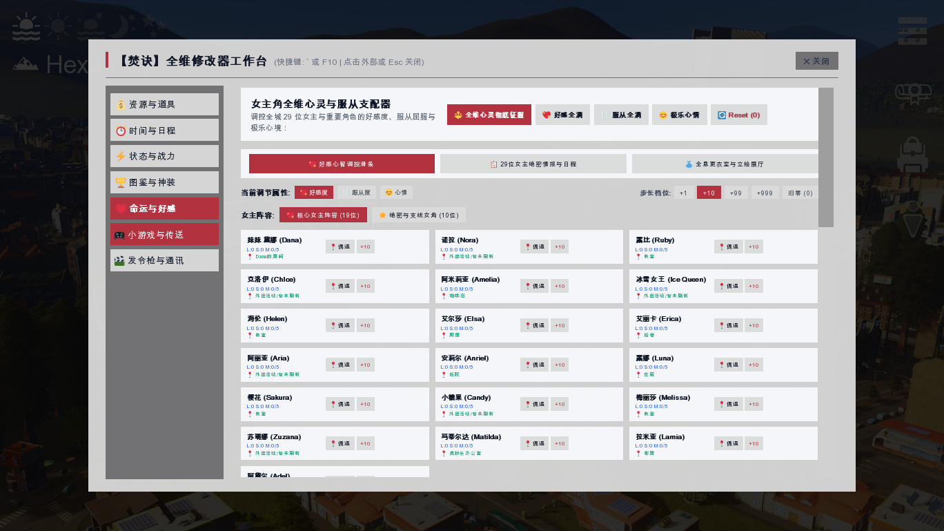944x531 pixels.
Task: Click the 好感全满 button
Action: (x=563, y=115)
